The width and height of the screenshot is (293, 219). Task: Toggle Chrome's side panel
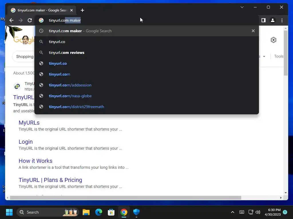(x=264, y=20)
